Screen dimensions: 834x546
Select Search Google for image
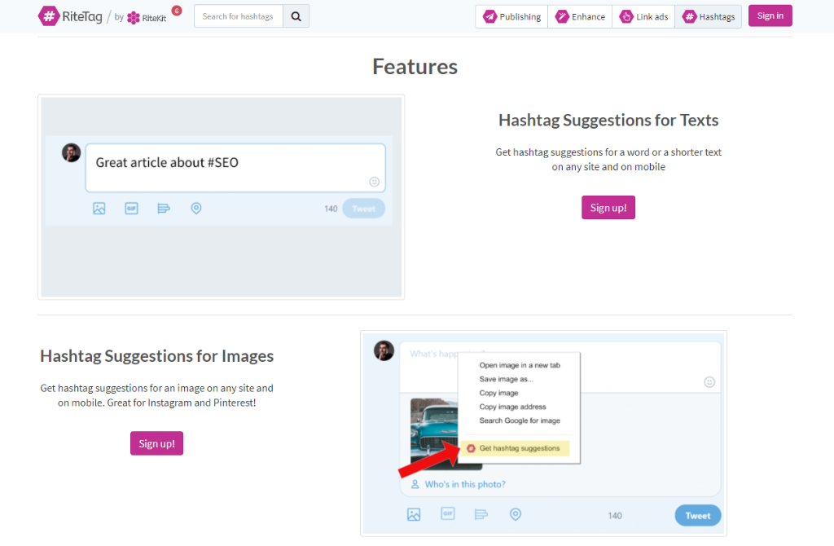(x=520, y=421)
